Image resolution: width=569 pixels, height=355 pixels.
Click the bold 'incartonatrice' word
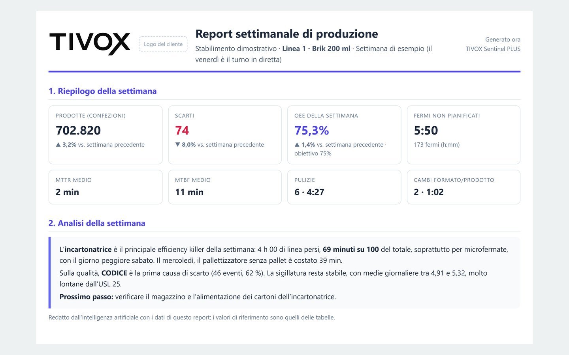coord(88,249)
